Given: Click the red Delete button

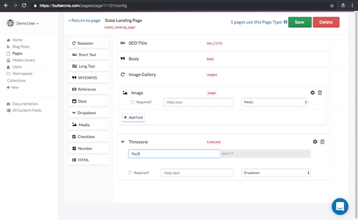Looking at the screenshot, I should click(x=326, y=22).
